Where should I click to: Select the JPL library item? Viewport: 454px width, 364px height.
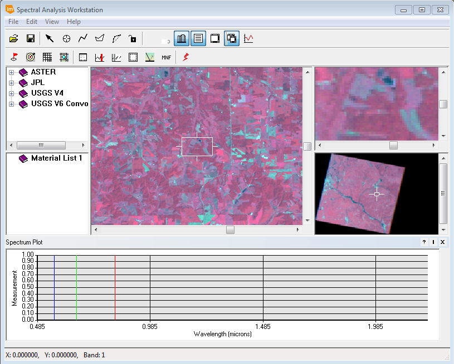click(x=38, y=83)
